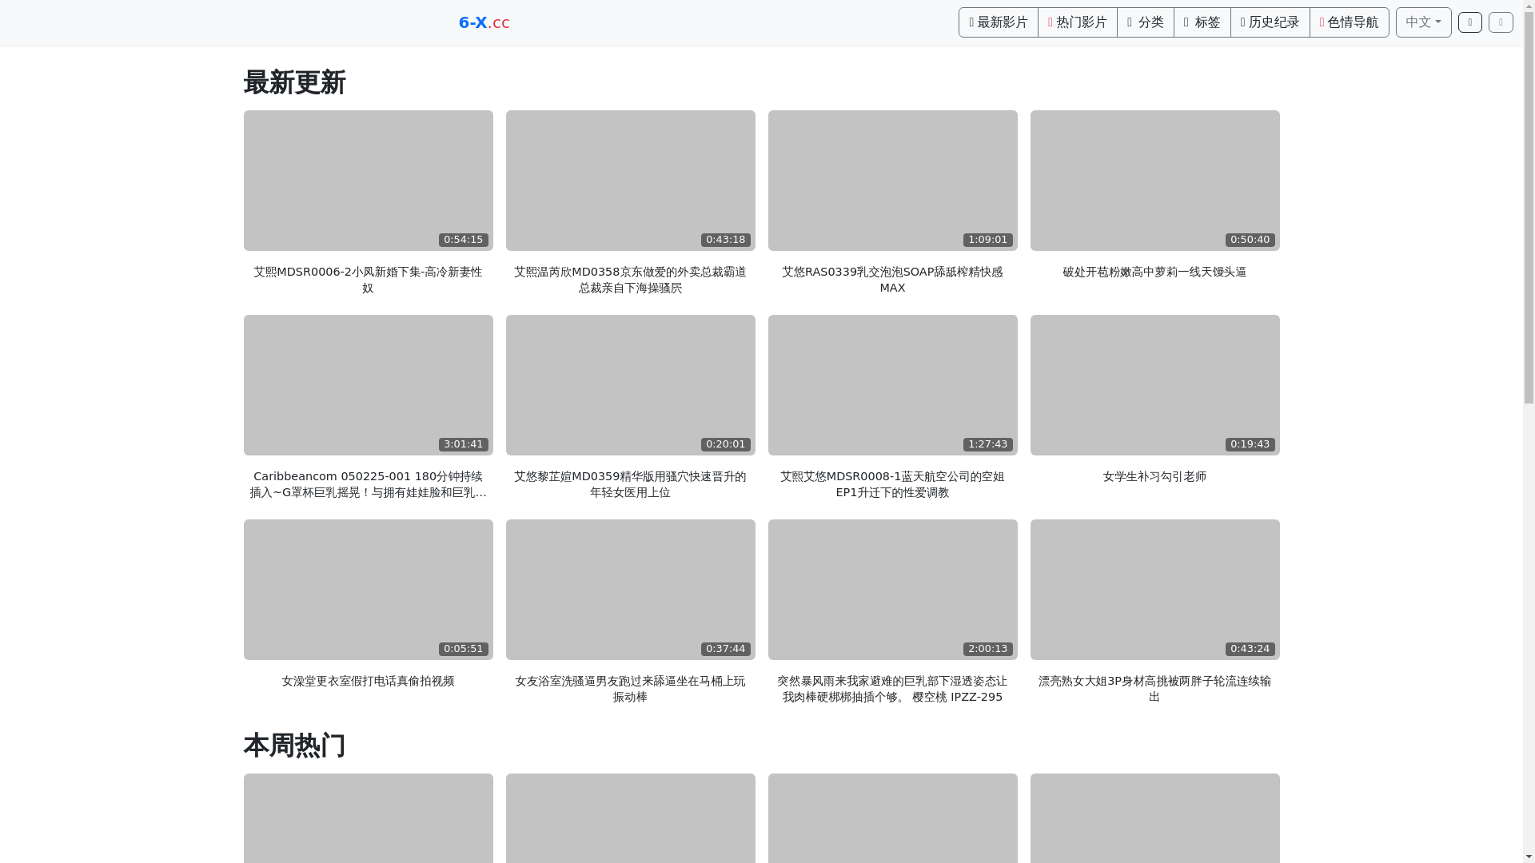Click the title link containing MD0358

click(630, 280)
